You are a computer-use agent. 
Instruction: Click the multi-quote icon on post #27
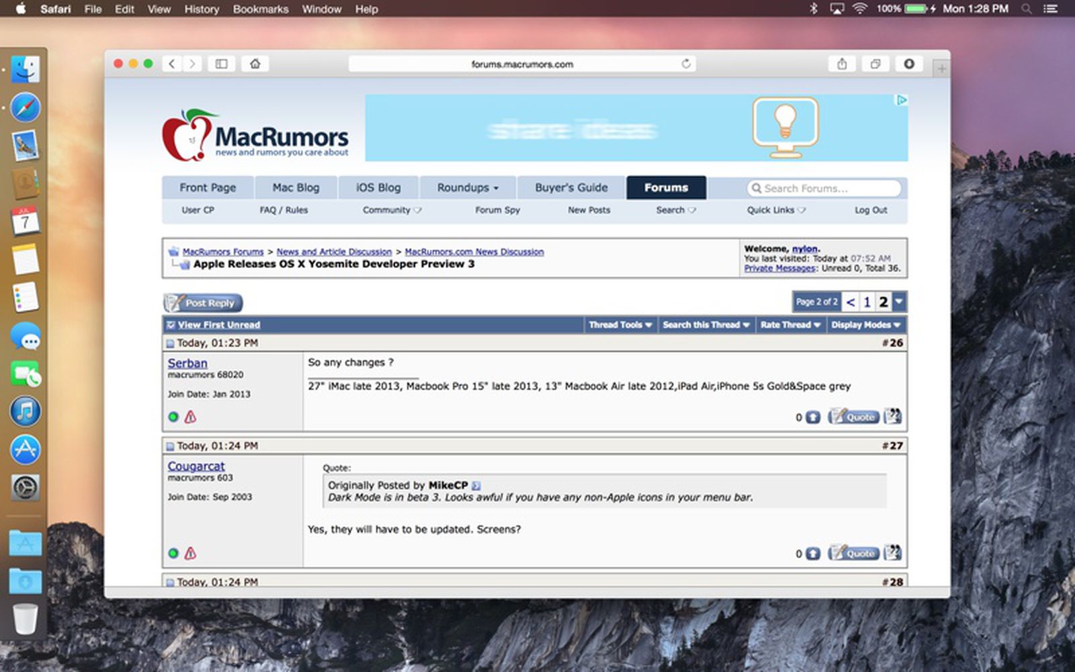coord(892,553)
